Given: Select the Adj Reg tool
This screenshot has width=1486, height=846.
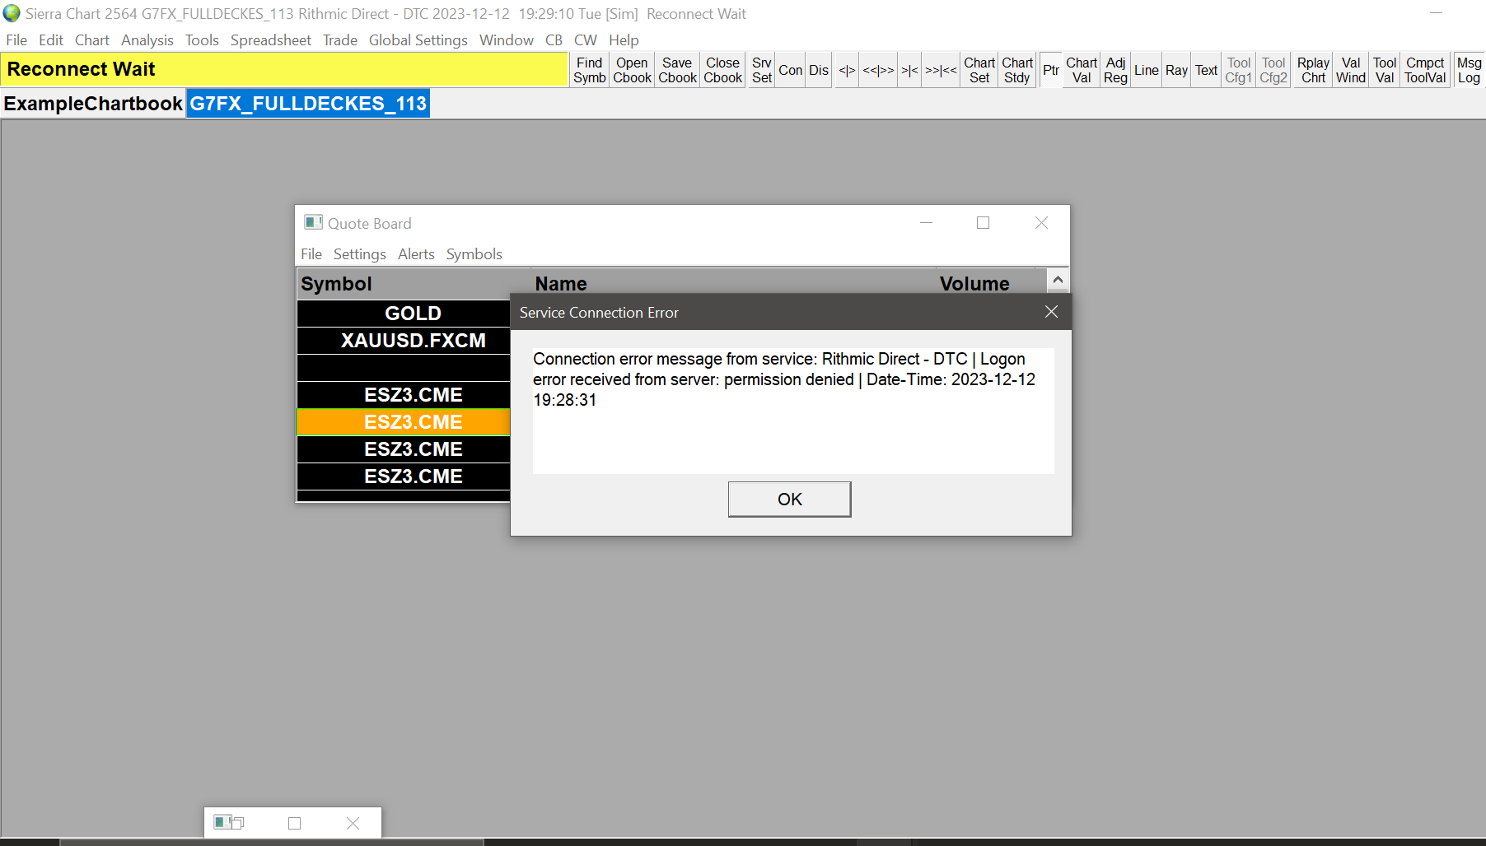Looking at the screenshot, I should (x=1115, y=70).
